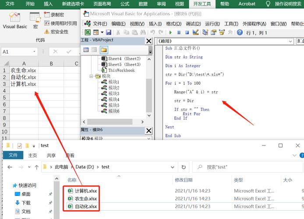
Task: Click the Cut scissors icon in VBA toolbar
Action: pos(118,32)
